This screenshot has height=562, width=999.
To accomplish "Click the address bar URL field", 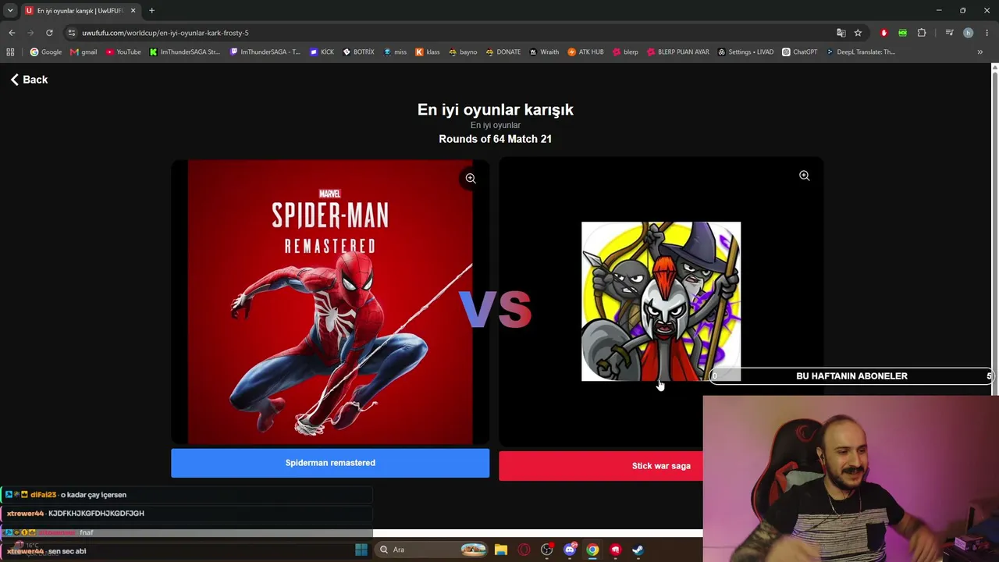I will click(453, 33).
